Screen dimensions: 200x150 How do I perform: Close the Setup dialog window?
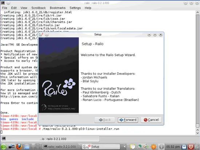point(161,35)
